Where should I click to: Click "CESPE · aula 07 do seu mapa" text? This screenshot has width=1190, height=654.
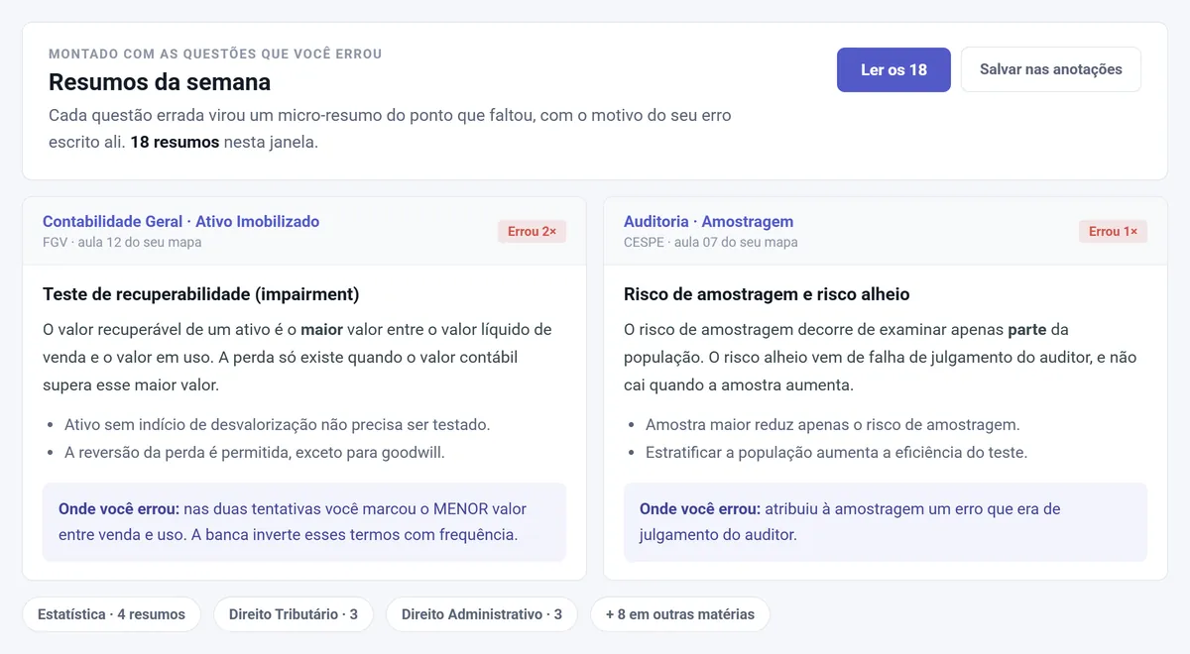click(x=710, y=242)
